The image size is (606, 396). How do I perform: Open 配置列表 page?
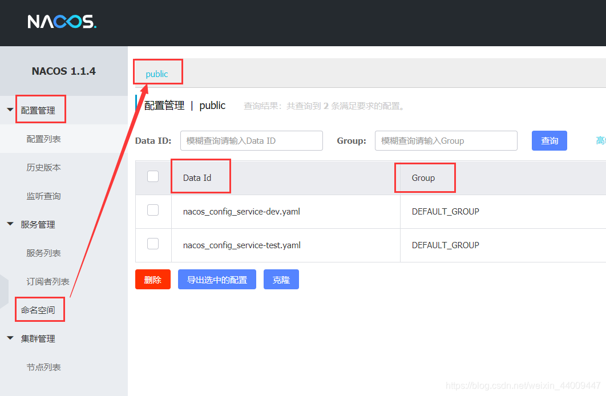(x=44, y=139)
